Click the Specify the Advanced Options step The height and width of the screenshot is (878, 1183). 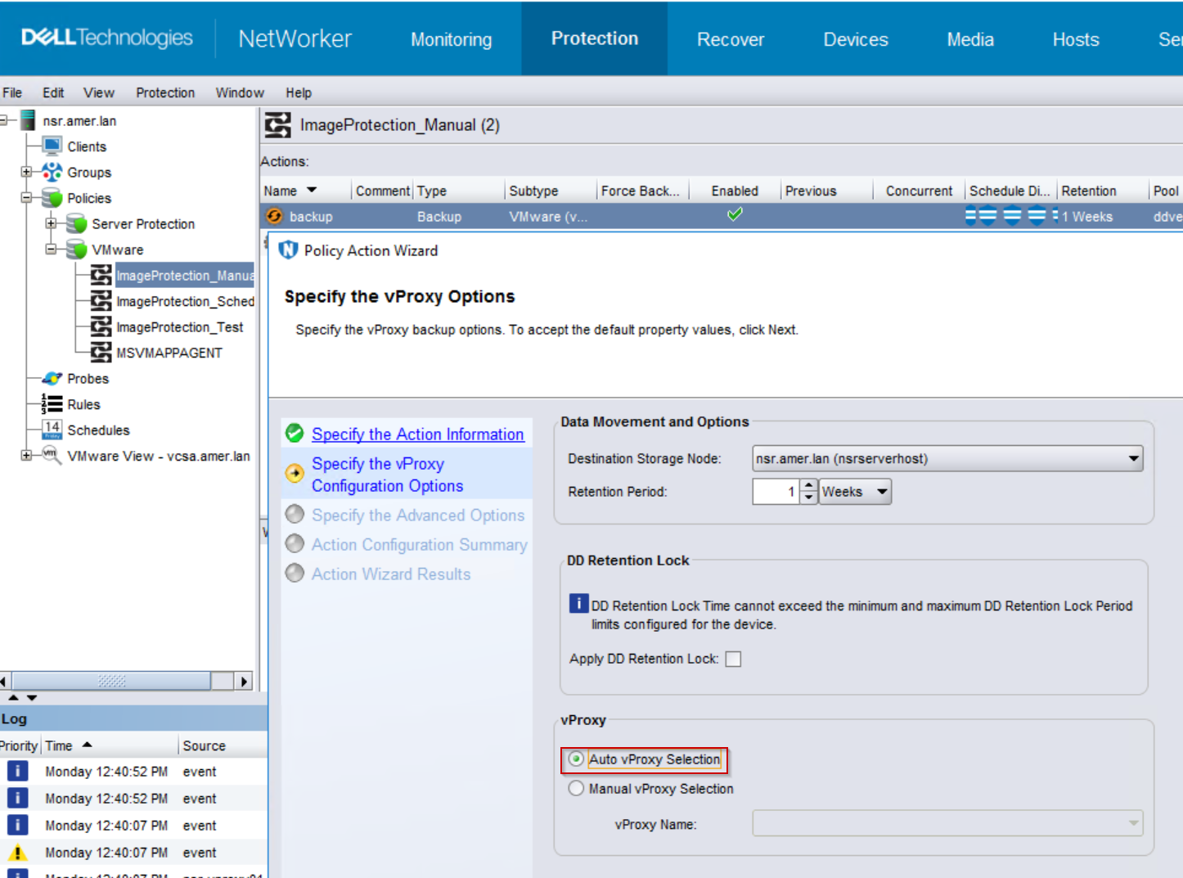click(418, 515)
